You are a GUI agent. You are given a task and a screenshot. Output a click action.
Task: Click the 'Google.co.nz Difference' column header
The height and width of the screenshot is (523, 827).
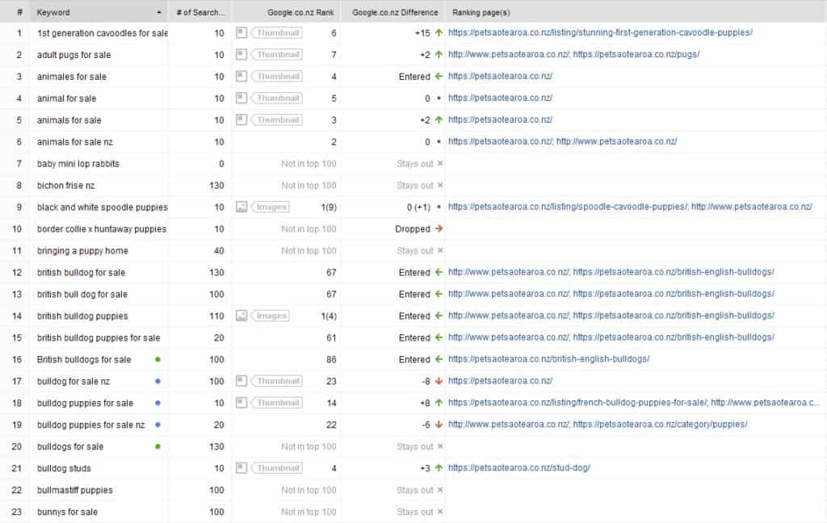tap(393, 11)
